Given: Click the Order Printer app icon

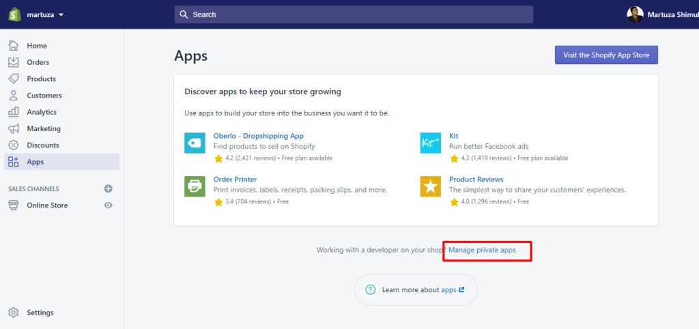Looking at the screenshot, I should [x=195, y=186].
